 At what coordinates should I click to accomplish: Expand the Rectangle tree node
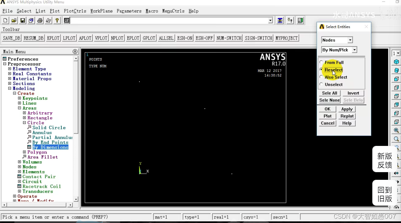click(24, 118)
